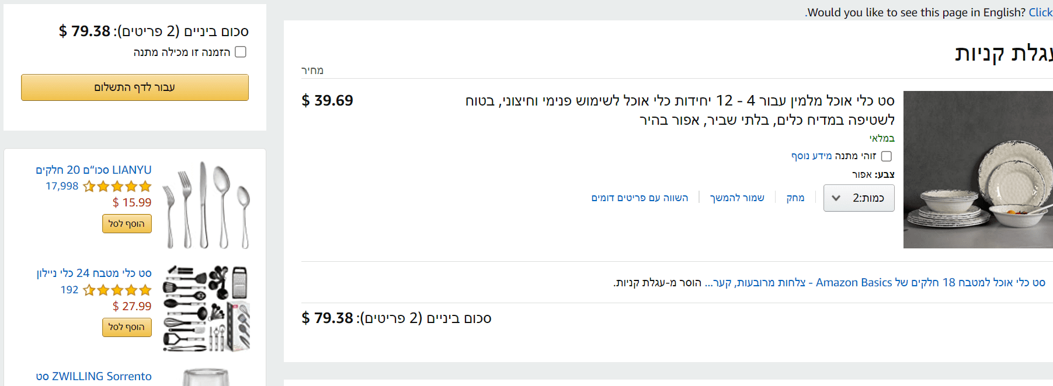Image resolution: width=1053 pixels, height=386 pixels.
Task: Click the melamine dinnerware set product image
Action: point(978,170)
